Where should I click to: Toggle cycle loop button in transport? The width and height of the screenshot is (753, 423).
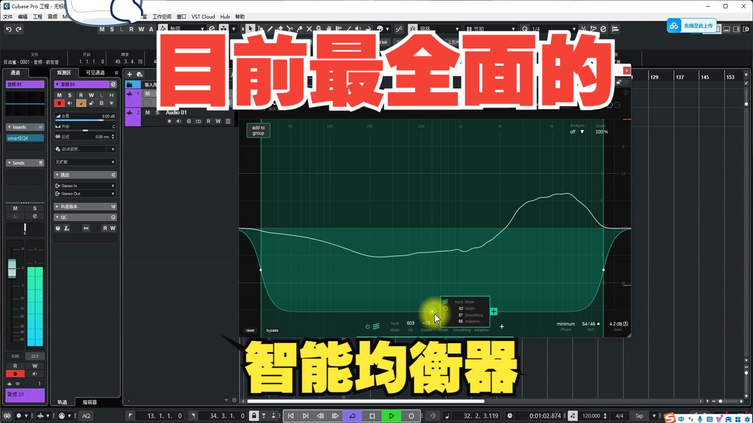pyautogui.click(x=352, y=416)
